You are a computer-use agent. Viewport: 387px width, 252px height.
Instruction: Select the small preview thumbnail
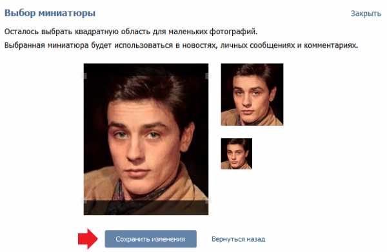237,153
